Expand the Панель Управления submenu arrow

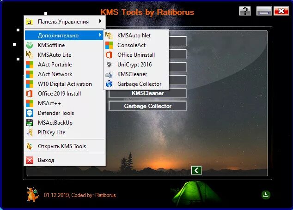(100, 21)
